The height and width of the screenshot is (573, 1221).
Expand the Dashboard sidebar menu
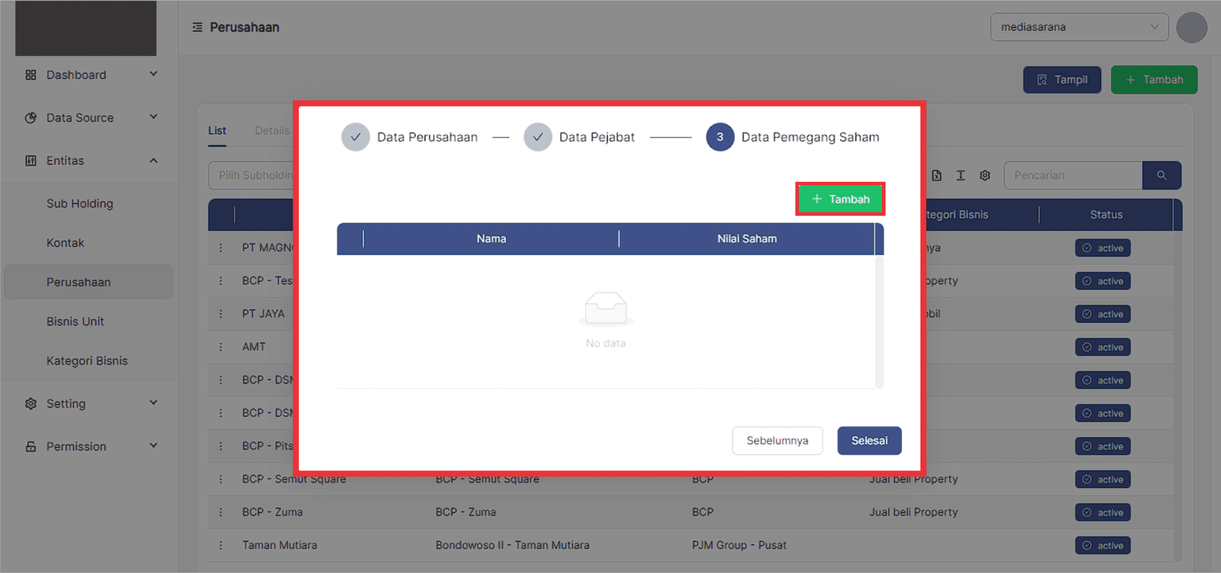[90, 75]
